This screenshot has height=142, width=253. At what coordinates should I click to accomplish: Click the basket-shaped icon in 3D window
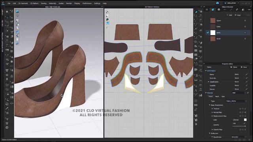click(17, 15)
